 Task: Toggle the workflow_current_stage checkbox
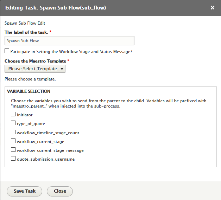point(13,141)
